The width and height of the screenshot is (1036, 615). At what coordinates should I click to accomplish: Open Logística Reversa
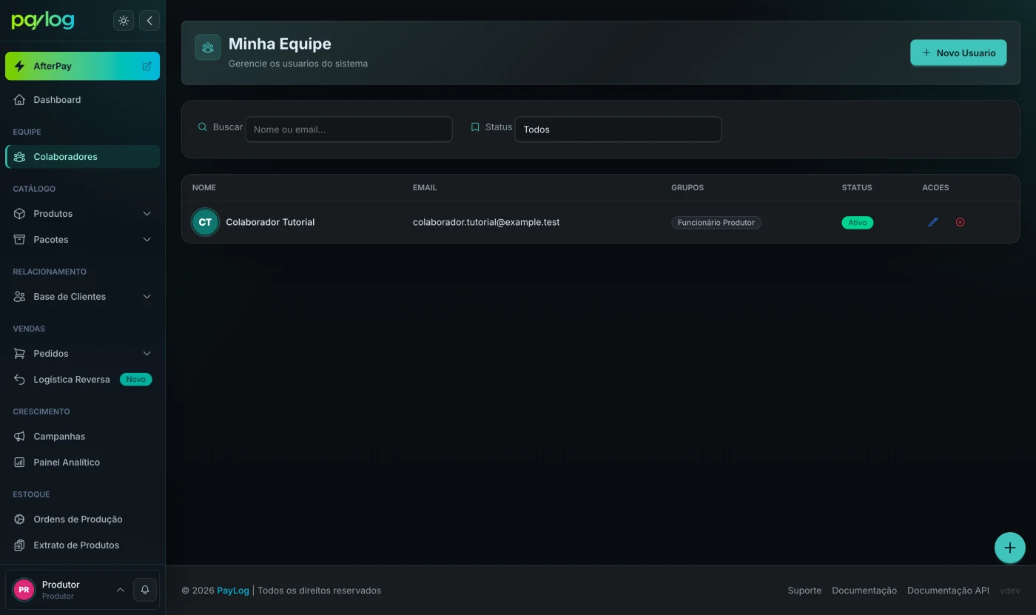point(82,380)
